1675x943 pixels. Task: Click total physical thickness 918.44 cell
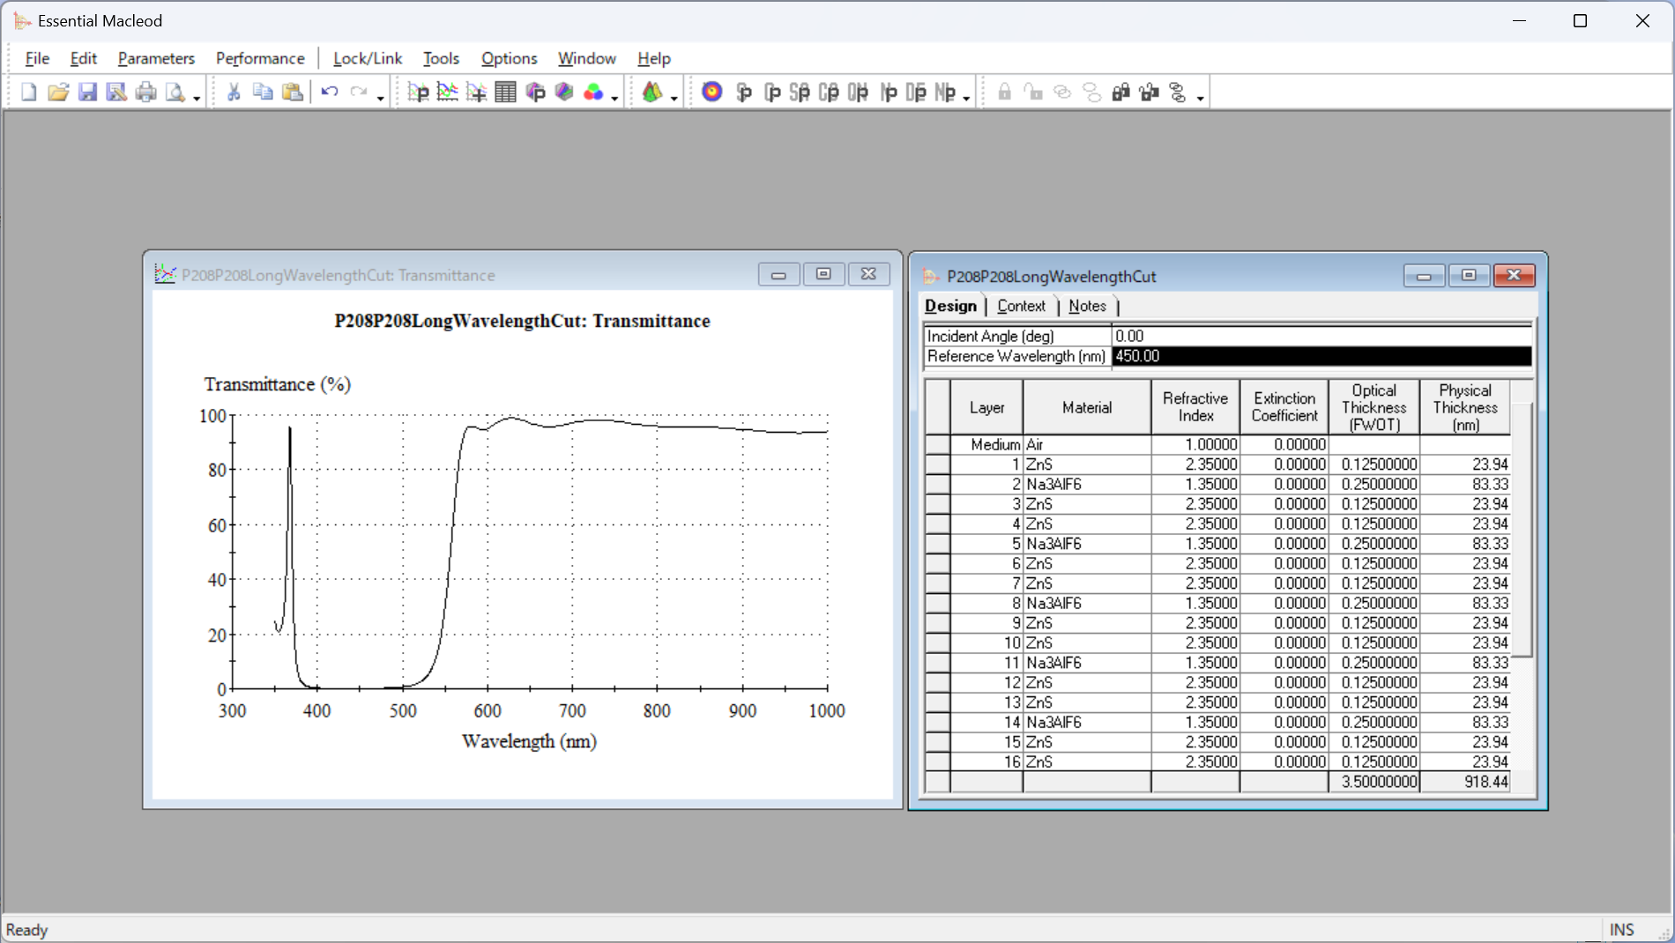pyautogui.click(x=1465, y=782)
